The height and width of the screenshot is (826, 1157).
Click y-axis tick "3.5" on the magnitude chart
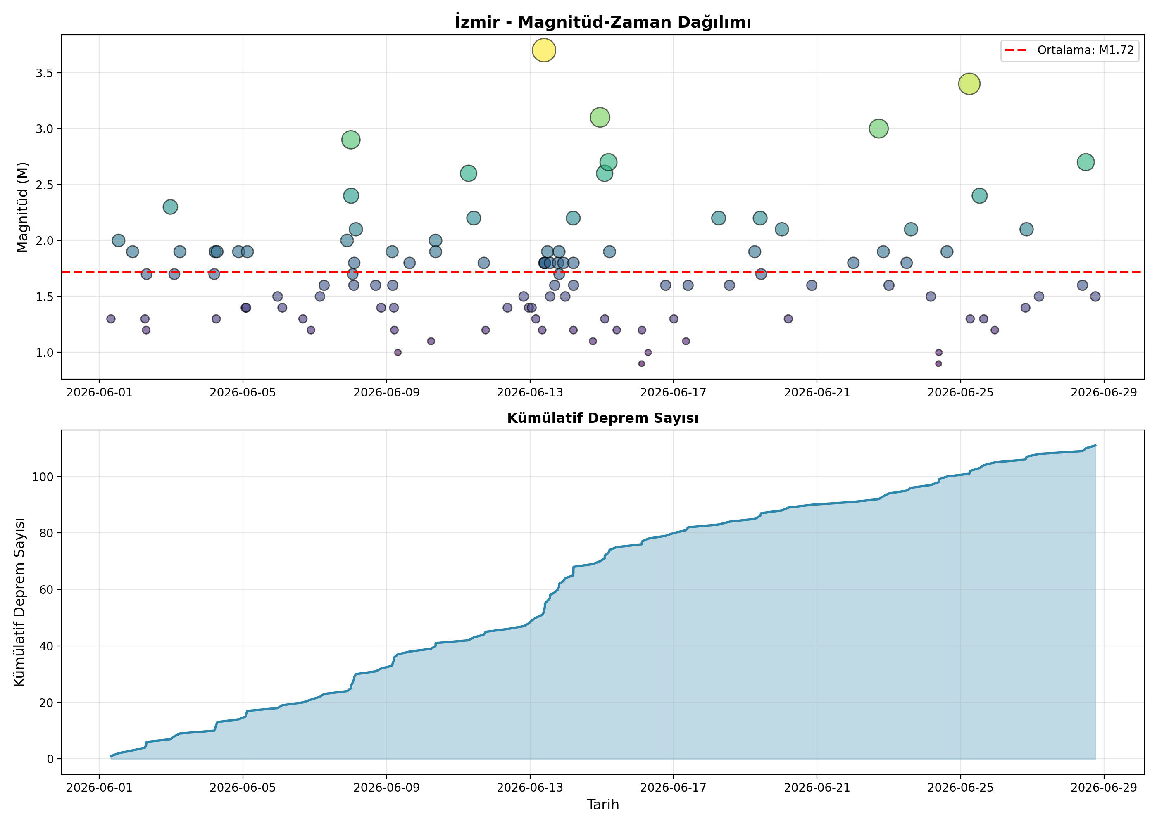coord(45,73)
